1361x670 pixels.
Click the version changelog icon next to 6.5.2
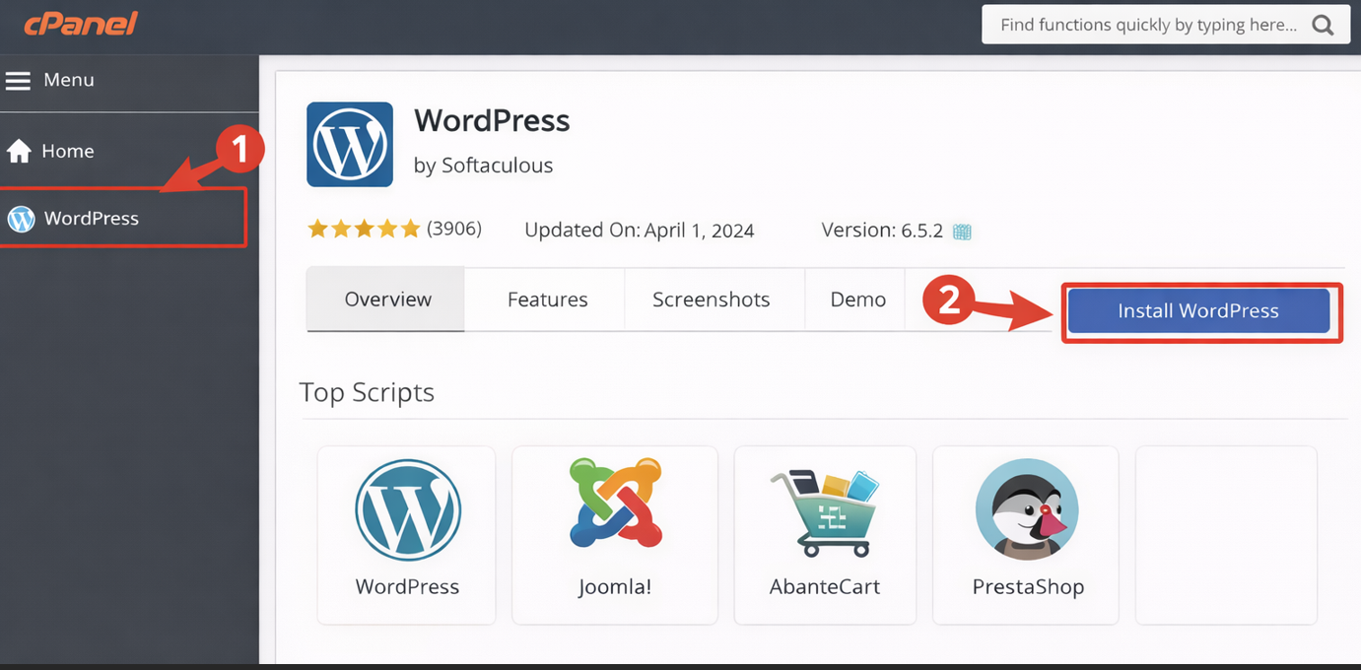click(962, 232)
